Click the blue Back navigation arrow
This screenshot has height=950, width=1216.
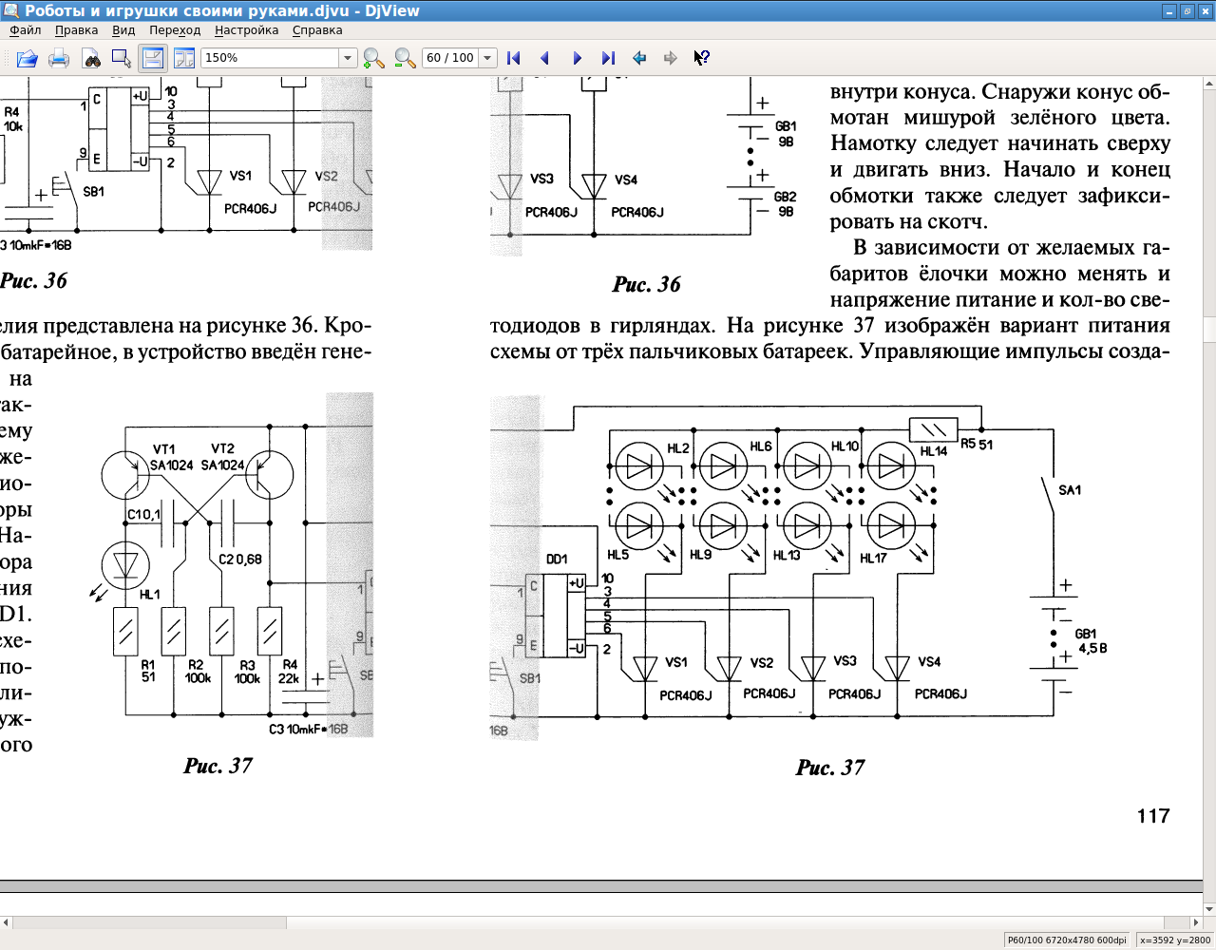(x=639, y=58)
